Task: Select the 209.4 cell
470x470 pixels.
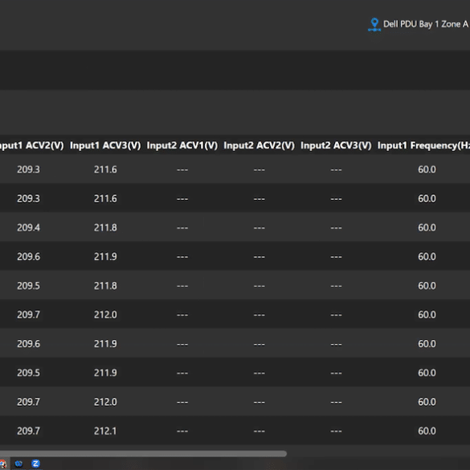Action: [28, 228]
